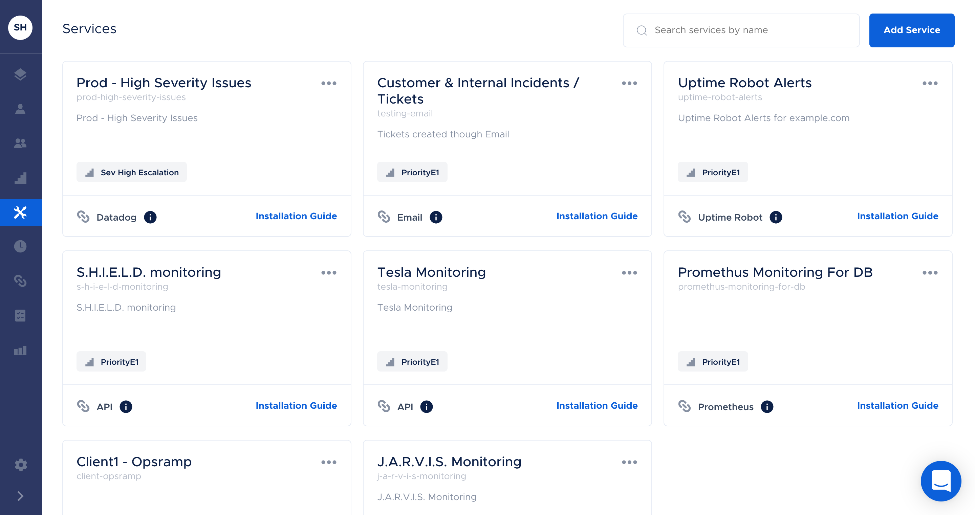
Task: Open the single user icon in sidebar
Action: 20,109
